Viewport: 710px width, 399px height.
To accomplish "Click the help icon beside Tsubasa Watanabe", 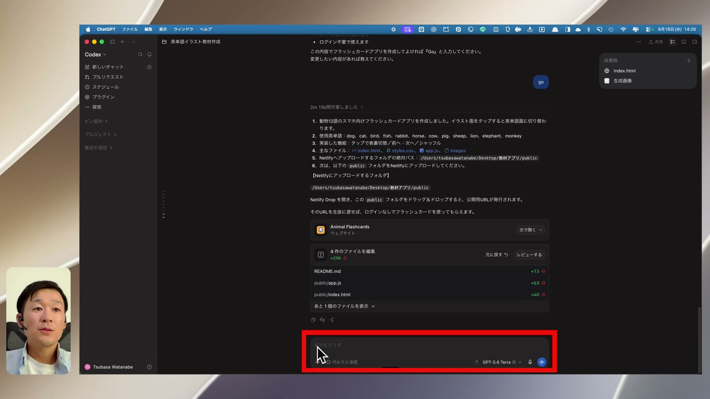I will [150, 367].
